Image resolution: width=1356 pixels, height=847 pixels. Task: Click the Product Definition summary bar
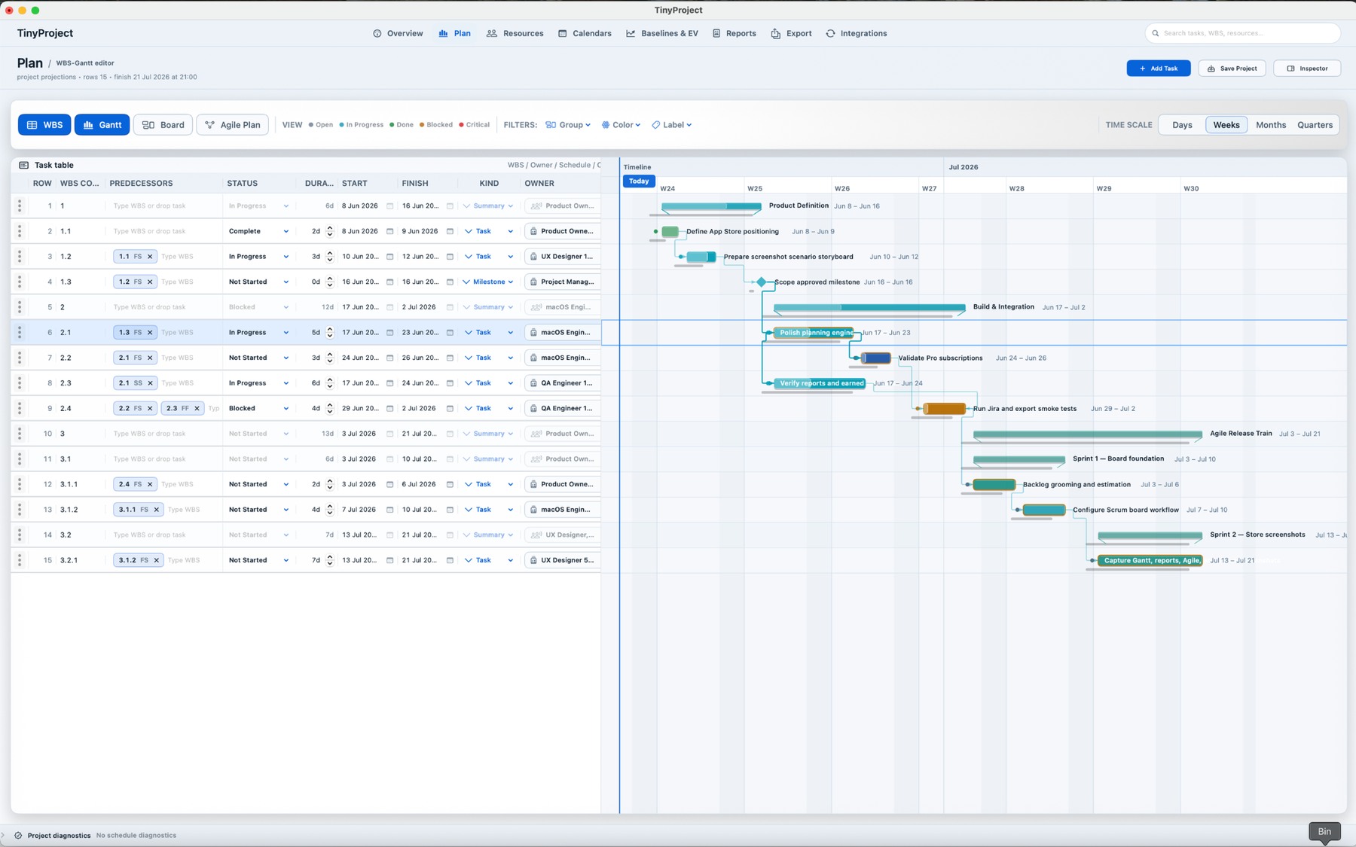(711, 206)
